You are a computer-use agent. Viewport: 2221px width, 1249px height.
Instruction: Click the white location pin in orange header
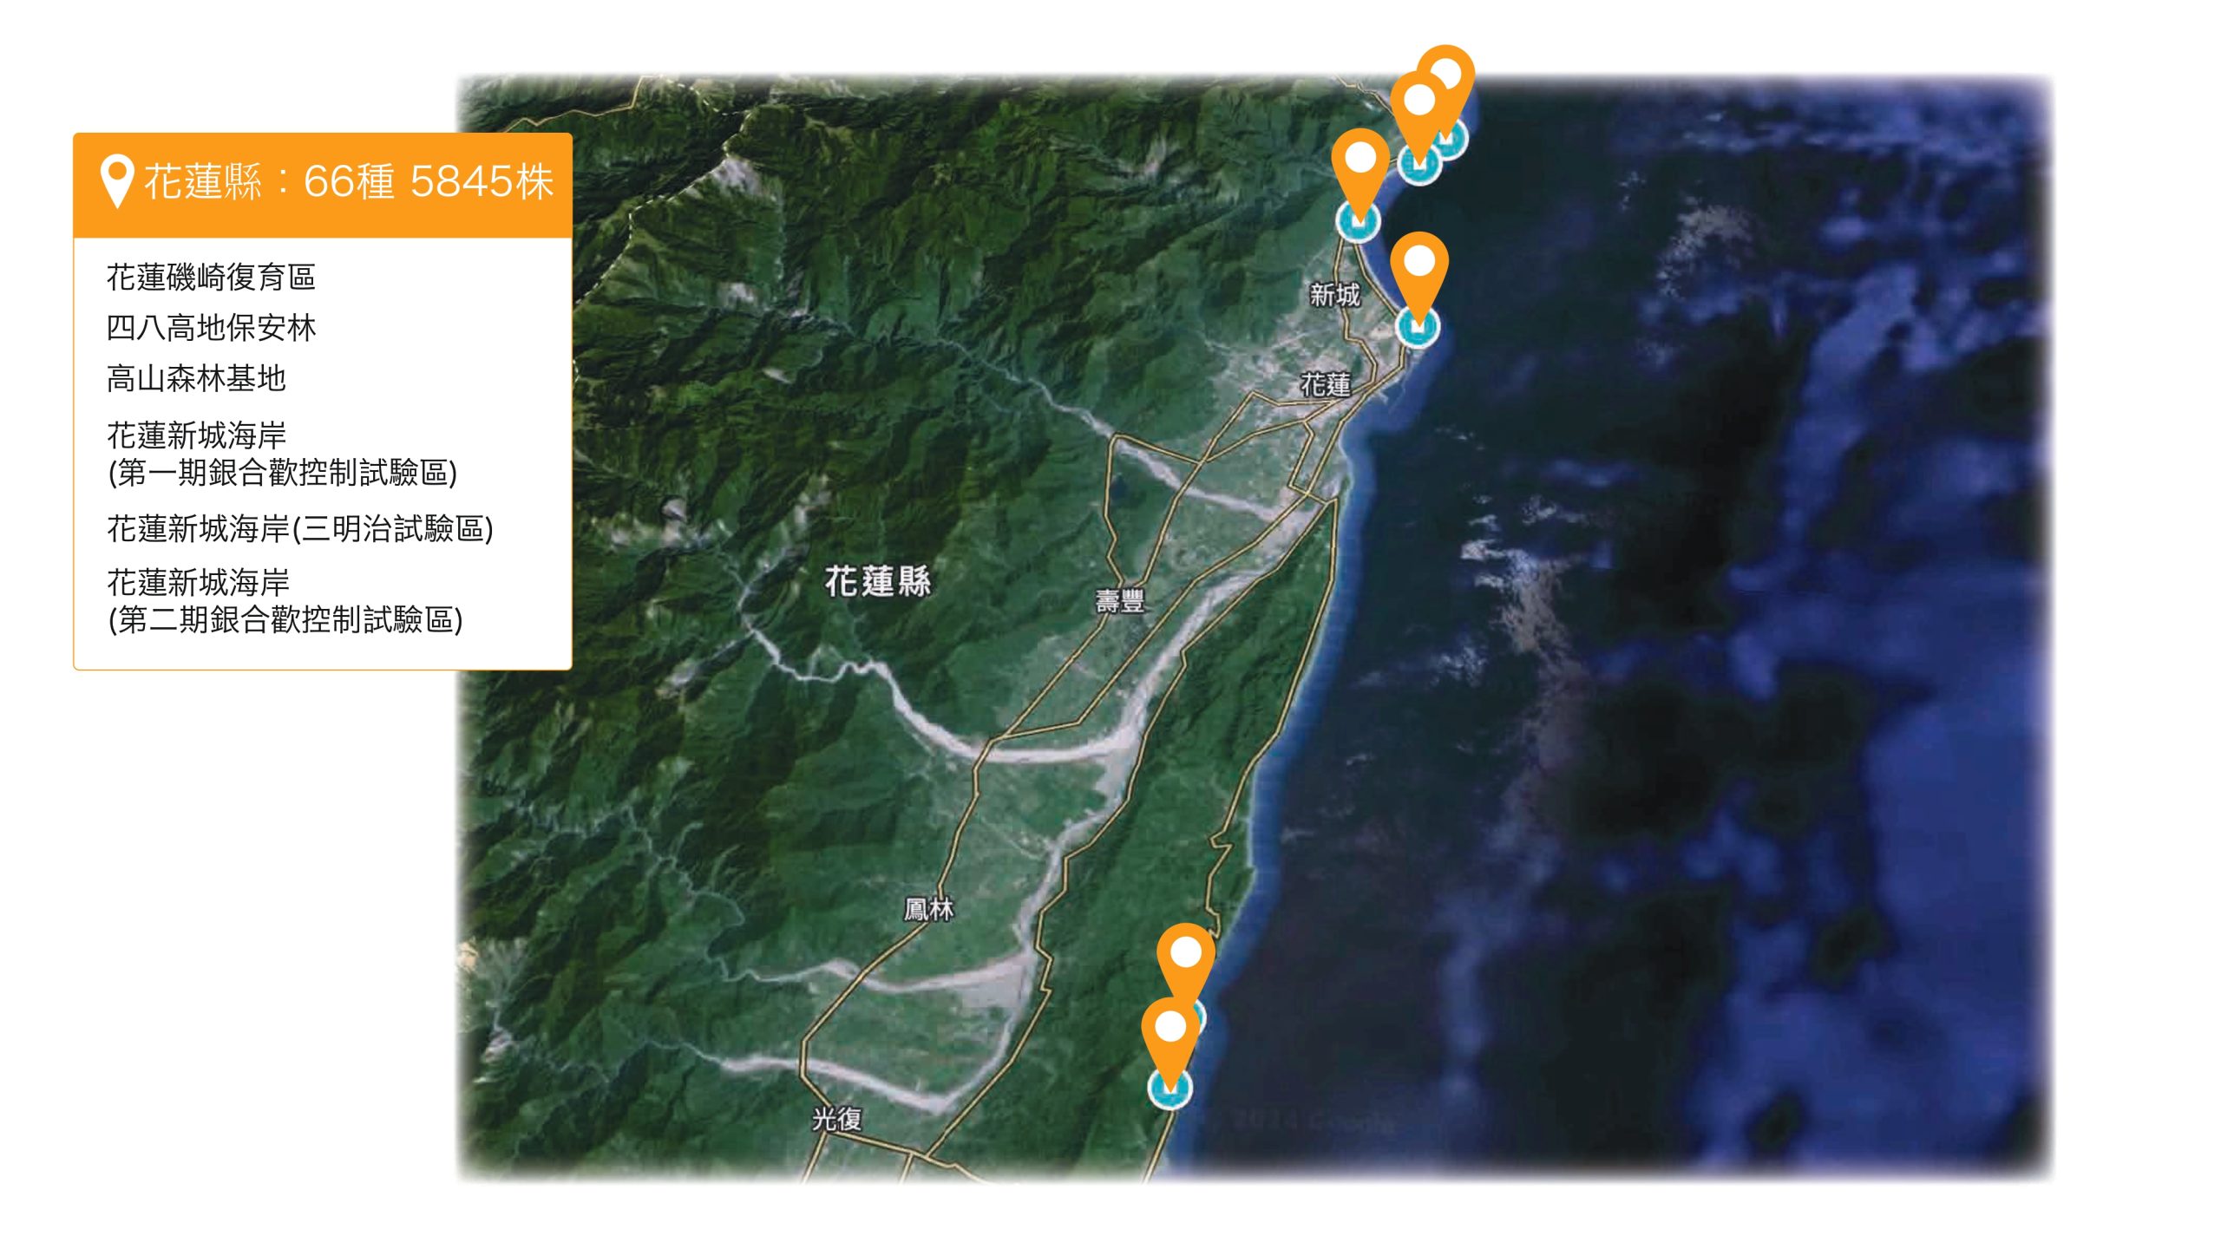(x=116, y=180)
